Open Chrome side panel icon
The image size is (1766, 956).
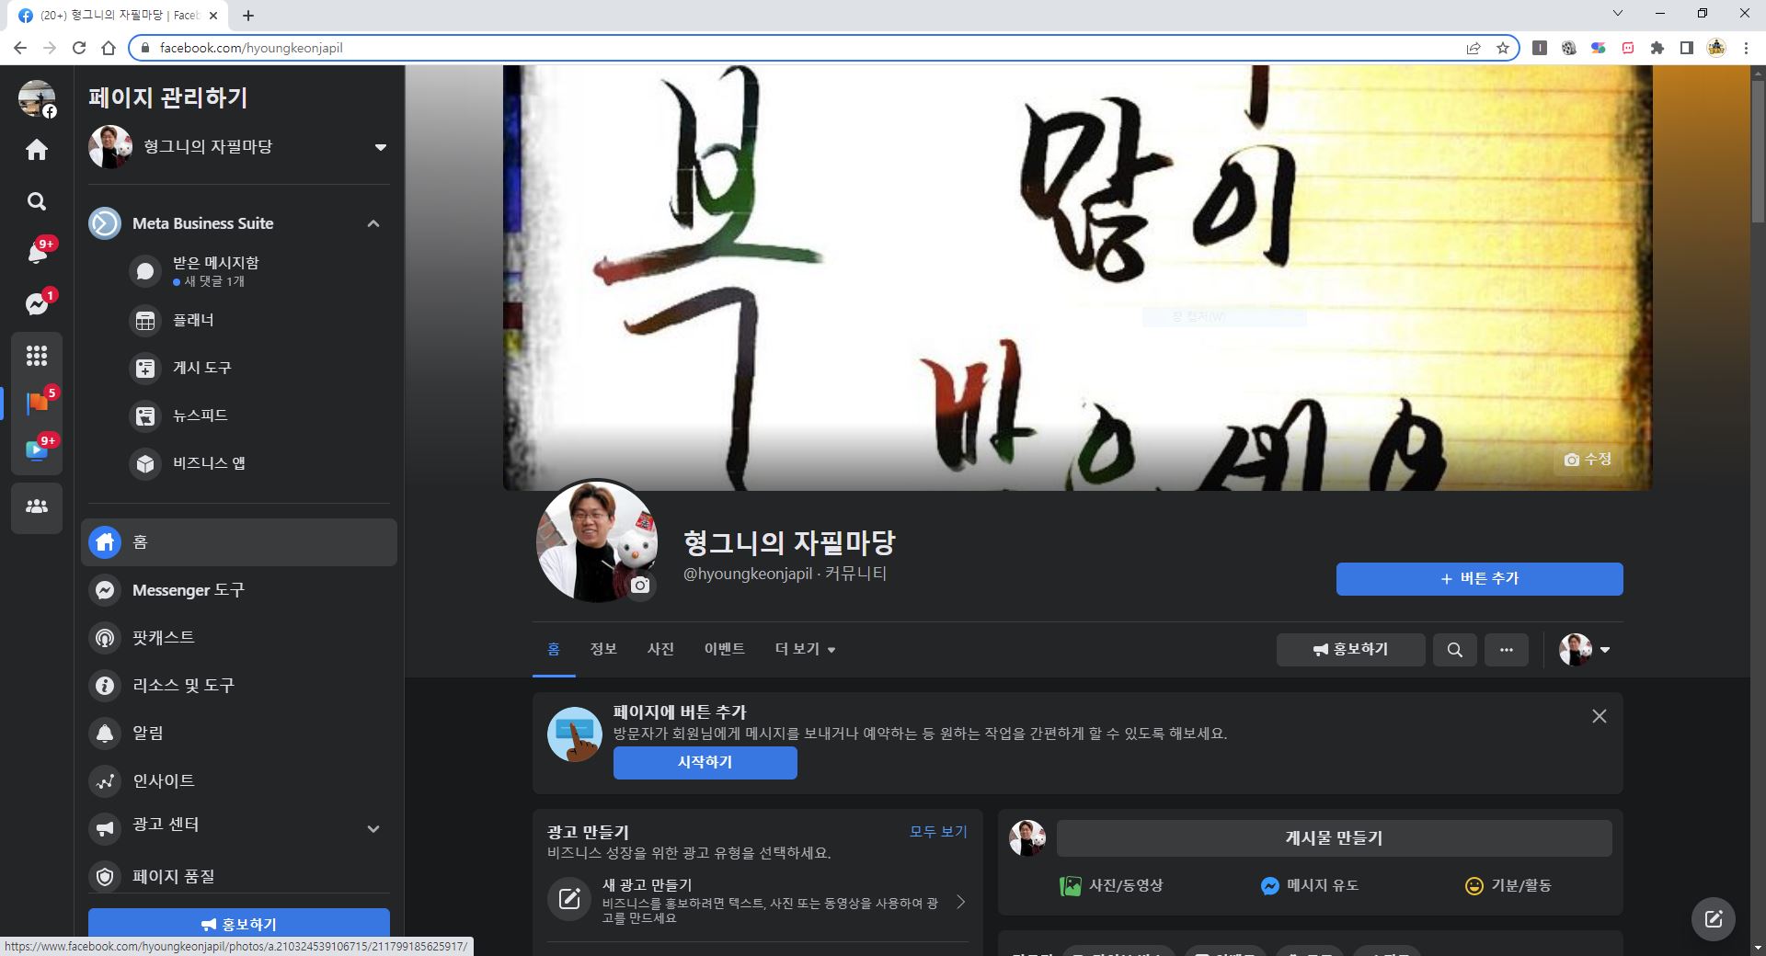(1687, 48)
